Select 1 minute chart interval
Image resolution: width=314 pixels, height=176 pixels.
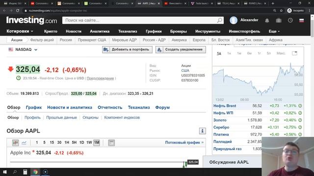(x=37, y=142)
